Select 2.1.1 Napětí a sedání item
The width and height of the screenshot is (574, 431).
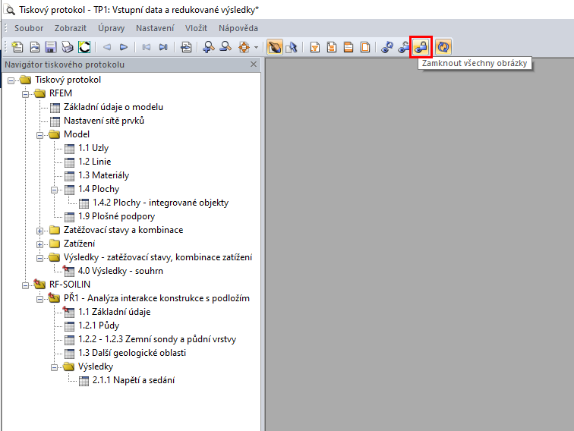click(x=134, y=380)
